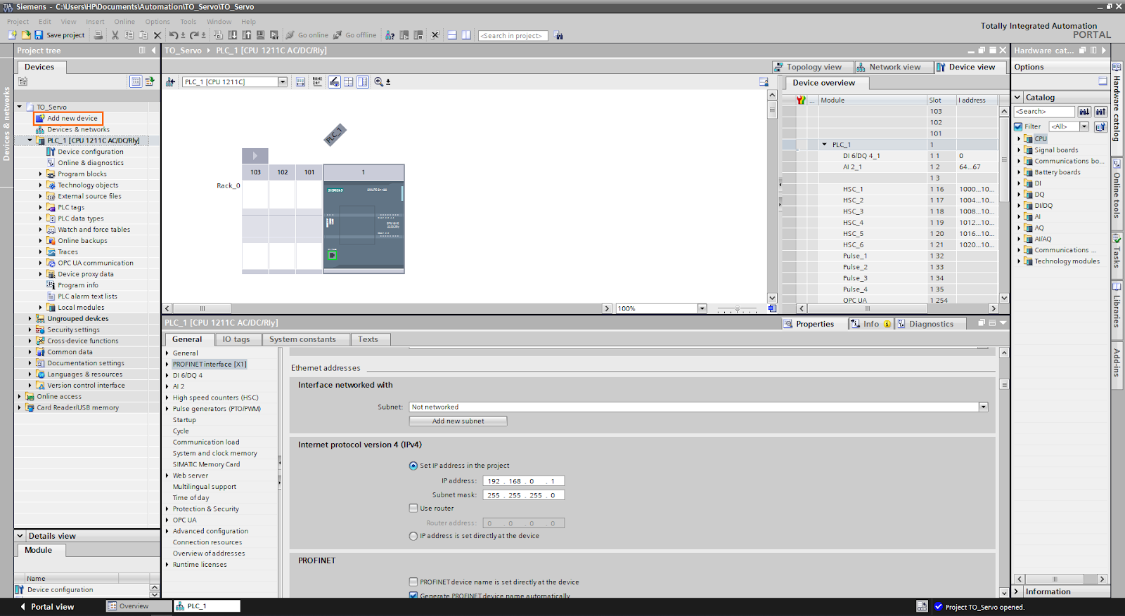Expand the Technology objects tree node
Screen dimensions: 1125x616
coord(40,185)
